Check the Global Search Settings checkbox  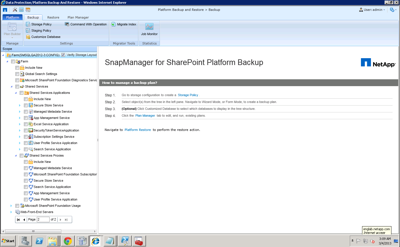17,74
